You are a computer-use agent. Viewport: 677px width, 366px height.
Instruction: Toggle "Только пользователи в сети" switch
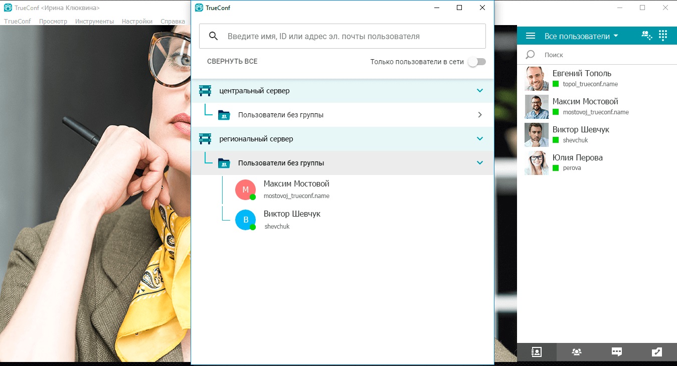tap(476, 62)
